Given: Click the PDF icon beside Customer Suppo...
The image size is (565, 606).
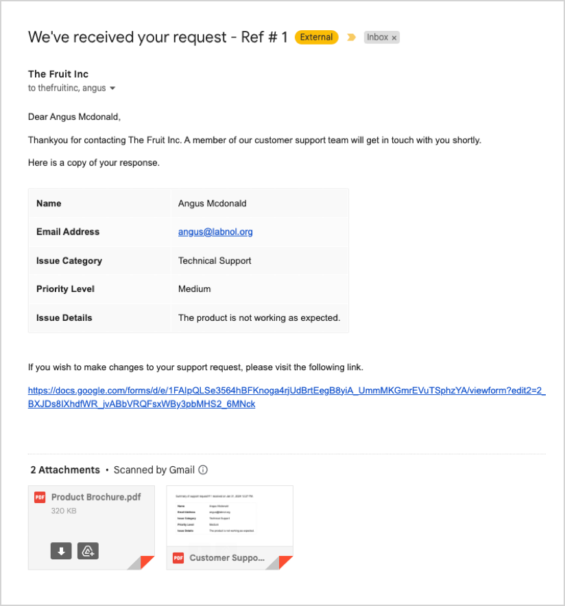Looking at the screenshot, I should tap(178, 558).
